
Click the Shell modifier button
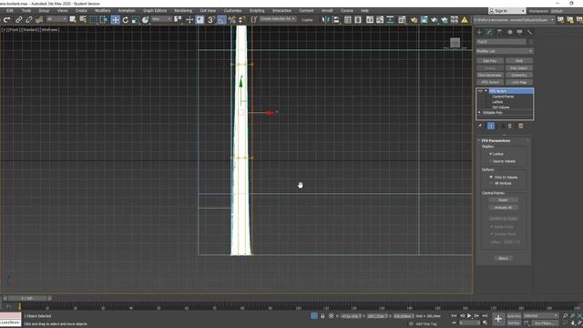[519, 61]
